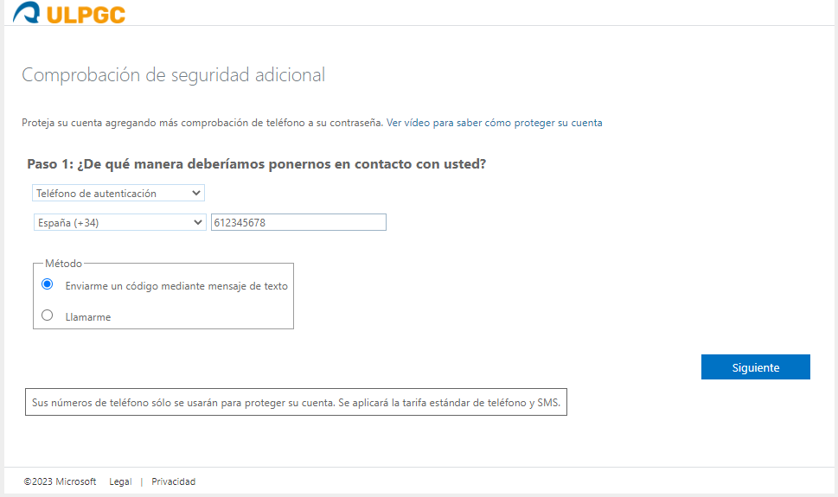Click the ©2023 Microsoft footer text
The width and height of the screenshot is (838, 497).
pos(60,481)
